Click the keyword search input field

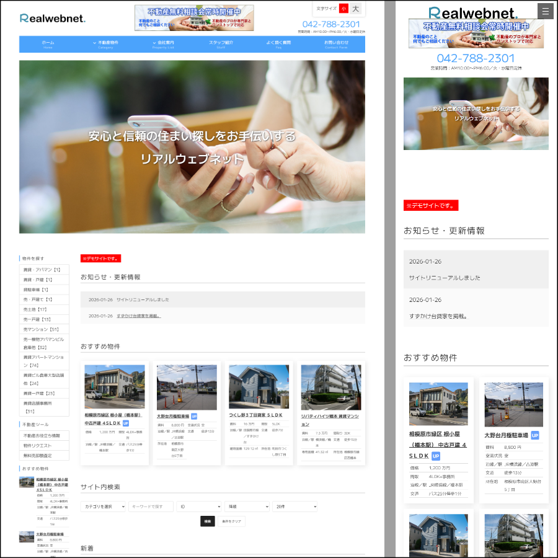pos(151,507)
